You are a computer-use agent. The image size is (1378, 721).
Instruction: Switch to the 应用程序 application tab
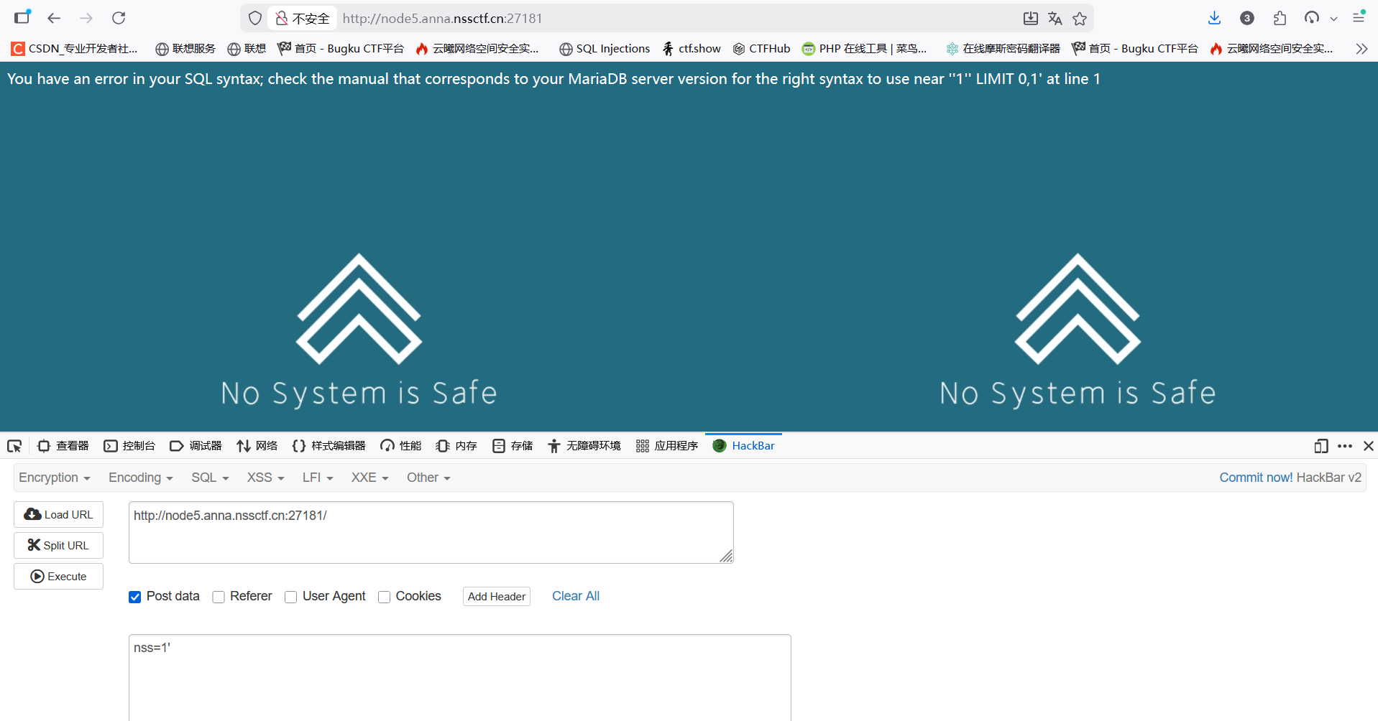click(667, 446)
